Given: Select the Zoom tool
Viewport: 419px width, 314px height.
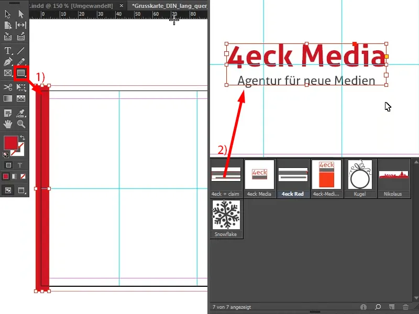Looking at the screenshot, I should (21, 124).
